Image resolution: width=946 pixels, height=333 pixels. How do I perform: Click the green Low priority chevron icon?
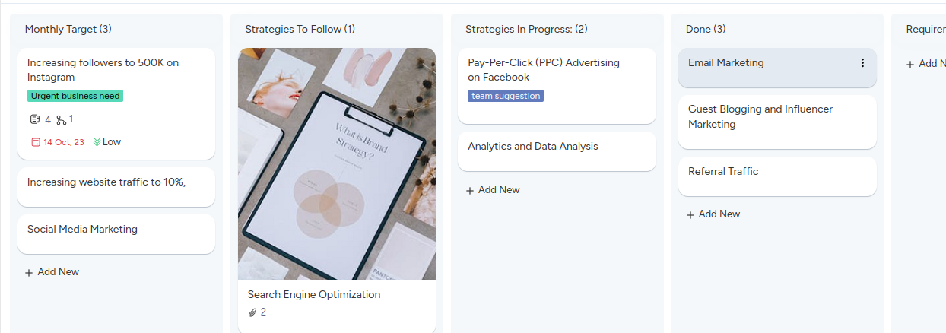pyautogui.click(x=97, y=142)
